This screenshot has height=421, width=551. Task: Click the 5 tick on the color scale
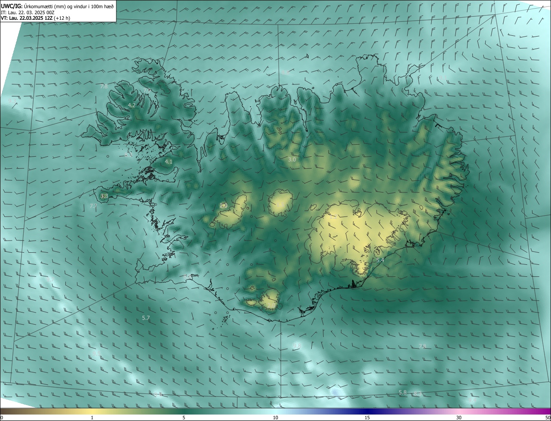tap(184, 418)
